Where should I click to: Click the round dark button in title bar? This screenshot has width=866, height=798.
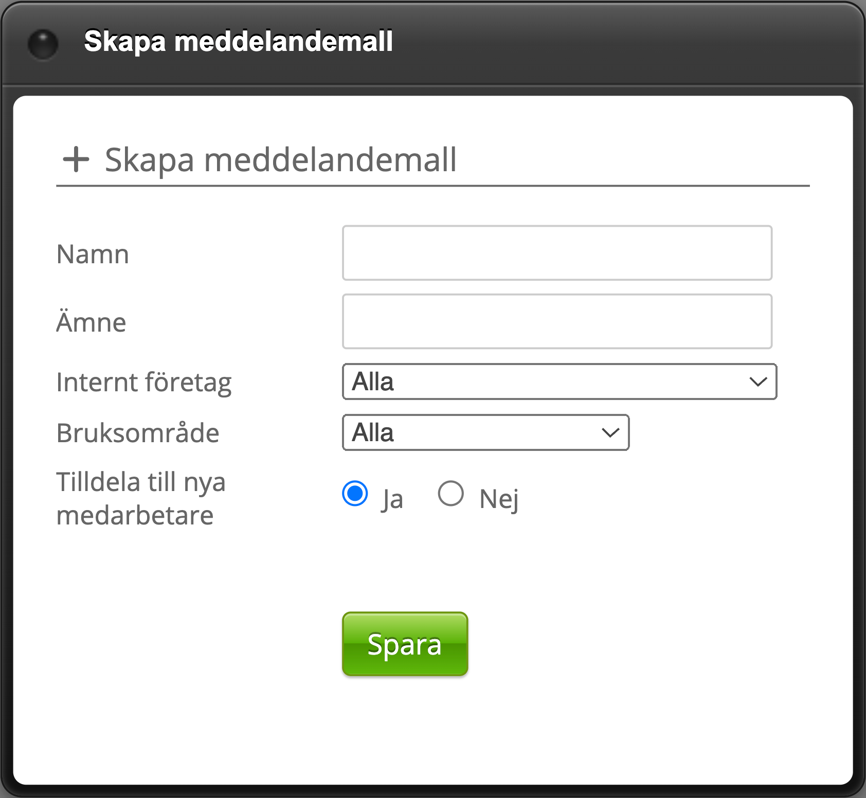[x=43, y=44]
